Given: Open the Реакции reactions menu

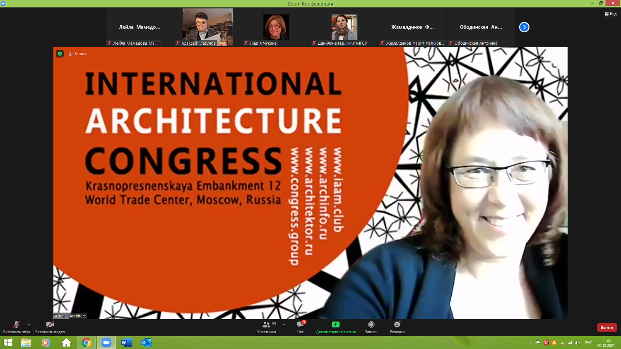Looking at the screenshot, I should tap(397, 327).
